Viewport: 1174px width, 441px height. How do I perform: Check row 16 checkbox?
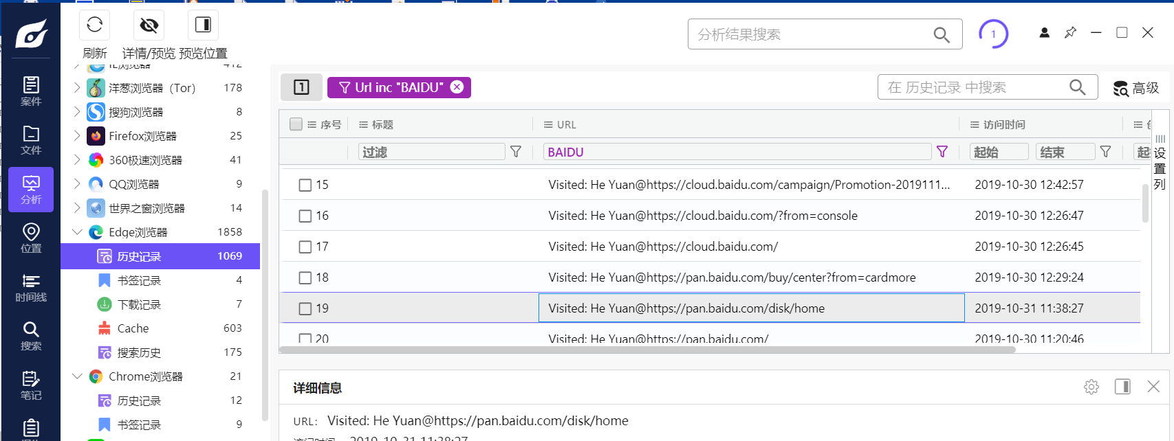(x=305, y=216)
